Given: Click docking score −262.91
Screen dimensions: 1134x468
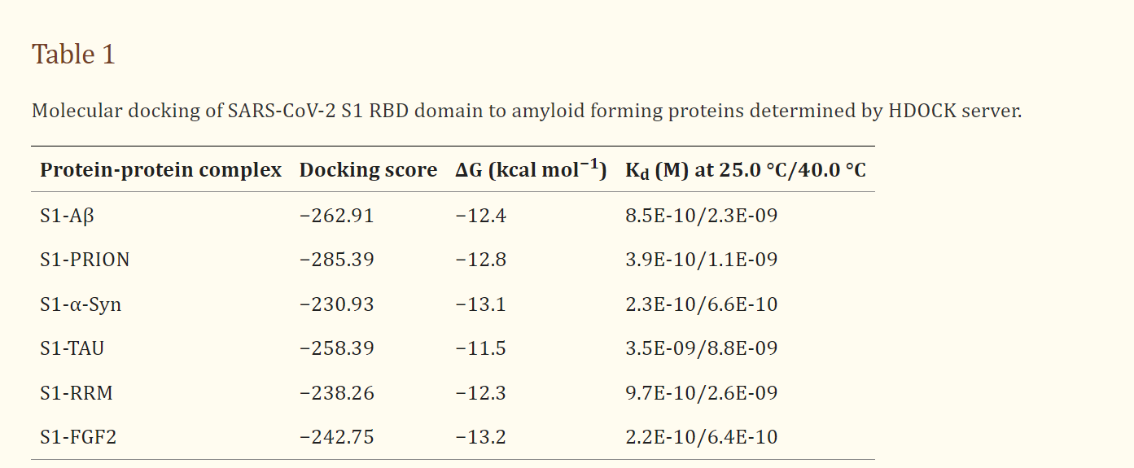Looking at the screenshot, I should 336,216.
